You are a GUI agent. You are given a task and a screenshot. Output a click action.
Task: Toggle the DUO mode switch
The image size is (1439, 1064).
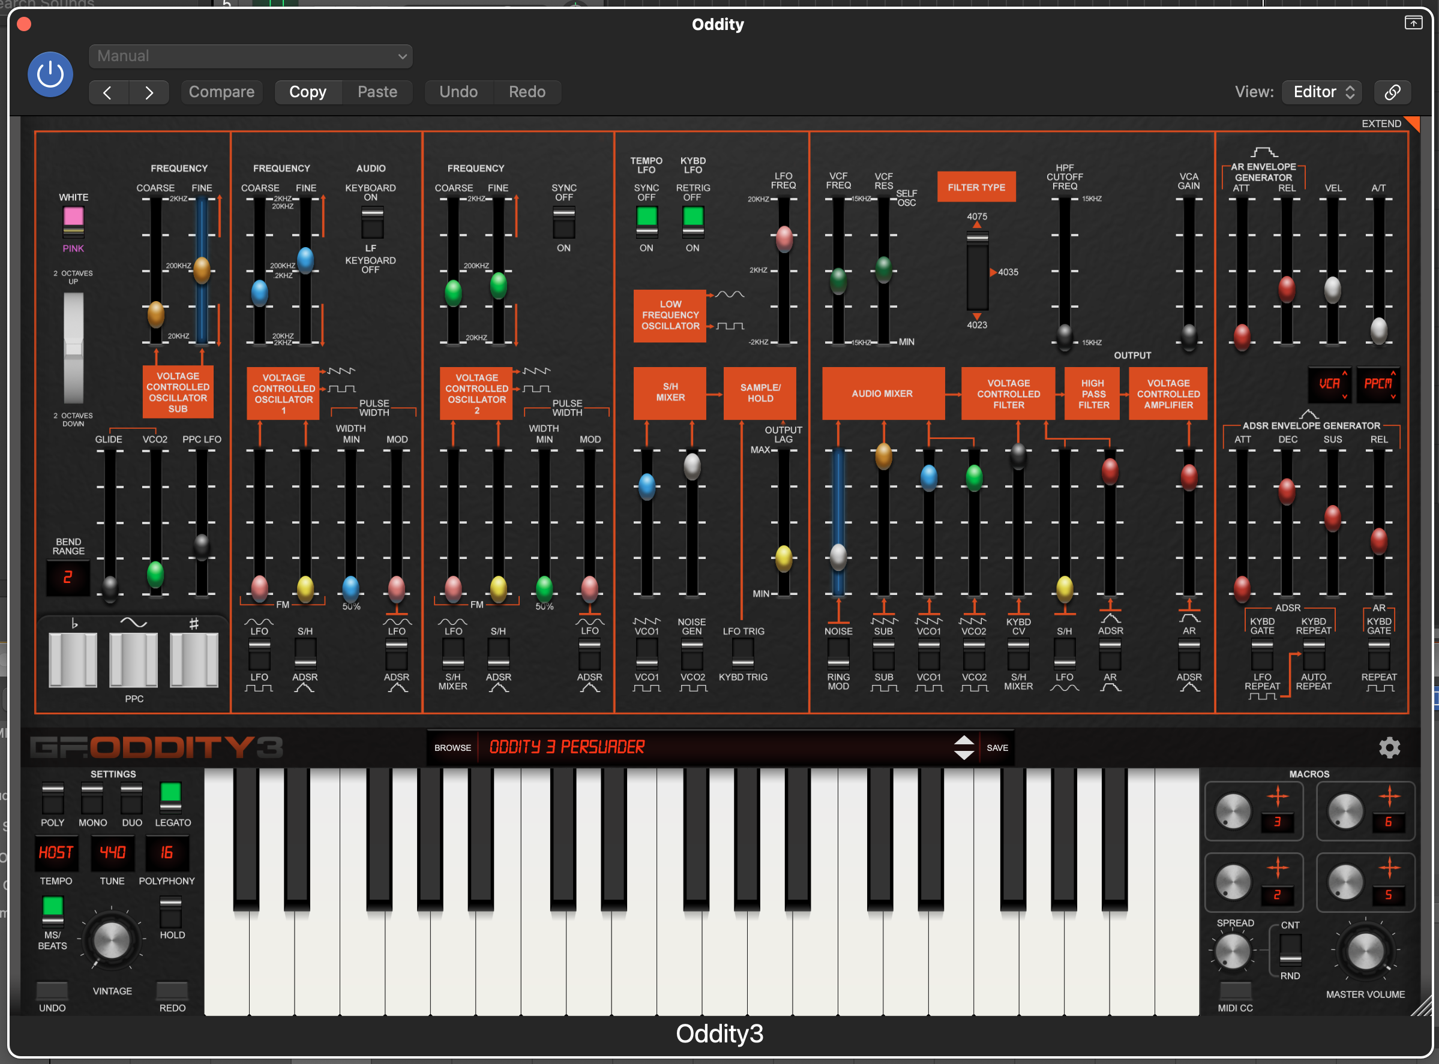coord(131,799)
